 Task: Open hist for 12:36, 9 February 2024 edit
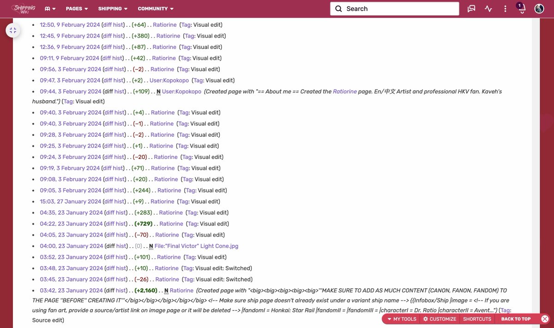118,47
